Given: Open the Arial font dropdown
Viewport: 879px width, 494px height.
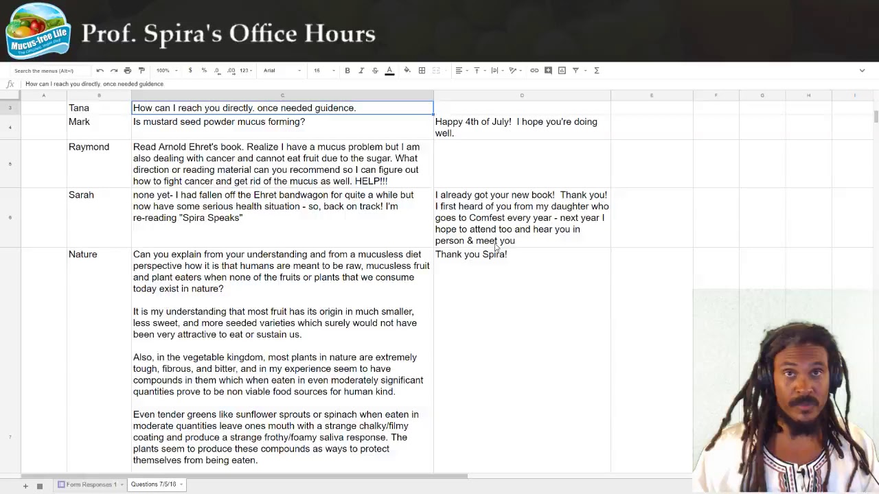Looking at the screenshot, I should [282, 71].
